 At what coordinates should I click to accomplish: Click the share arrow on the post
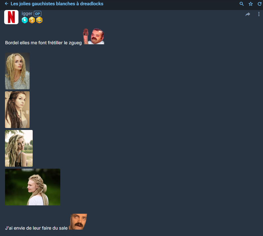[x=248, y=14]
